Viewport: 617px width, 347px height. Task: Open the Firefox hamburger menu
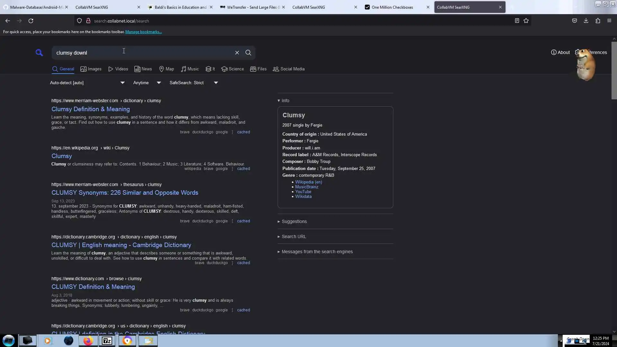click(609, 21)
